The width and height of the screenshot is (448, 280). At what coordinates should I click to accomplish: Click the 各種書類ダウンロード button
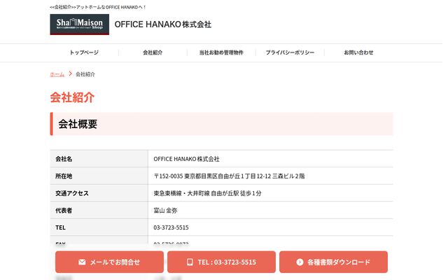(333, 262)
